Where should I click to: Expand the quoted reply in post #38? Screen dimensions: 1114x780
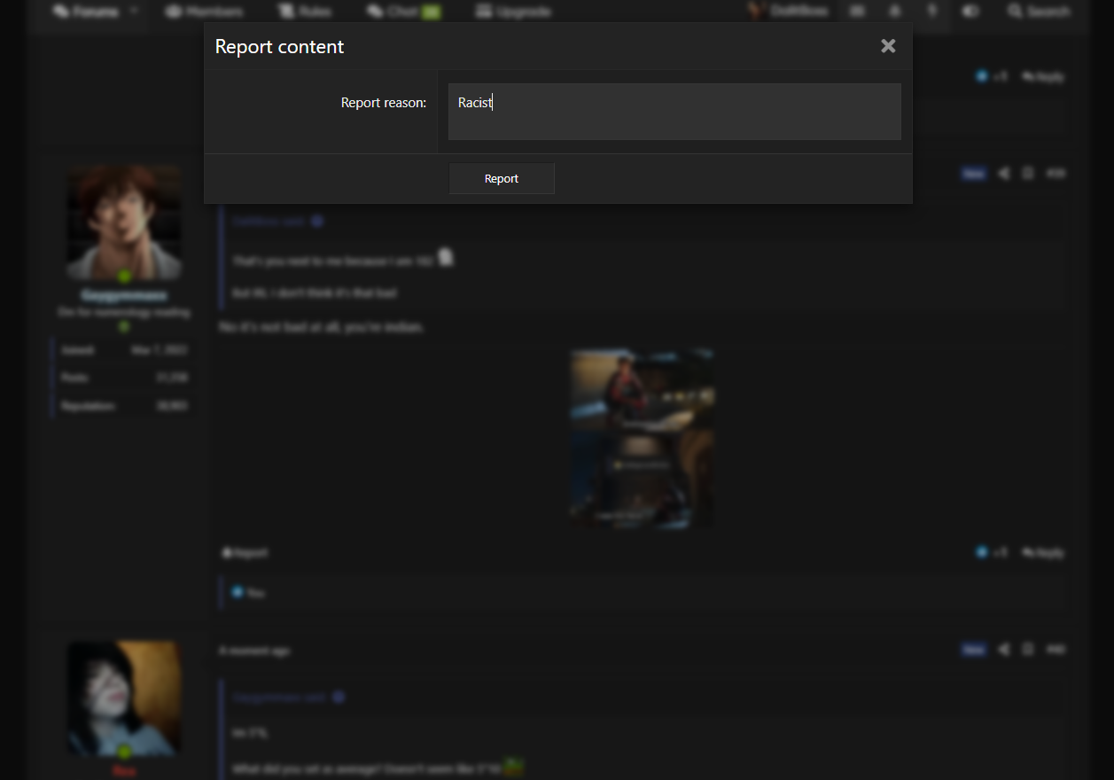click(318, 221)
